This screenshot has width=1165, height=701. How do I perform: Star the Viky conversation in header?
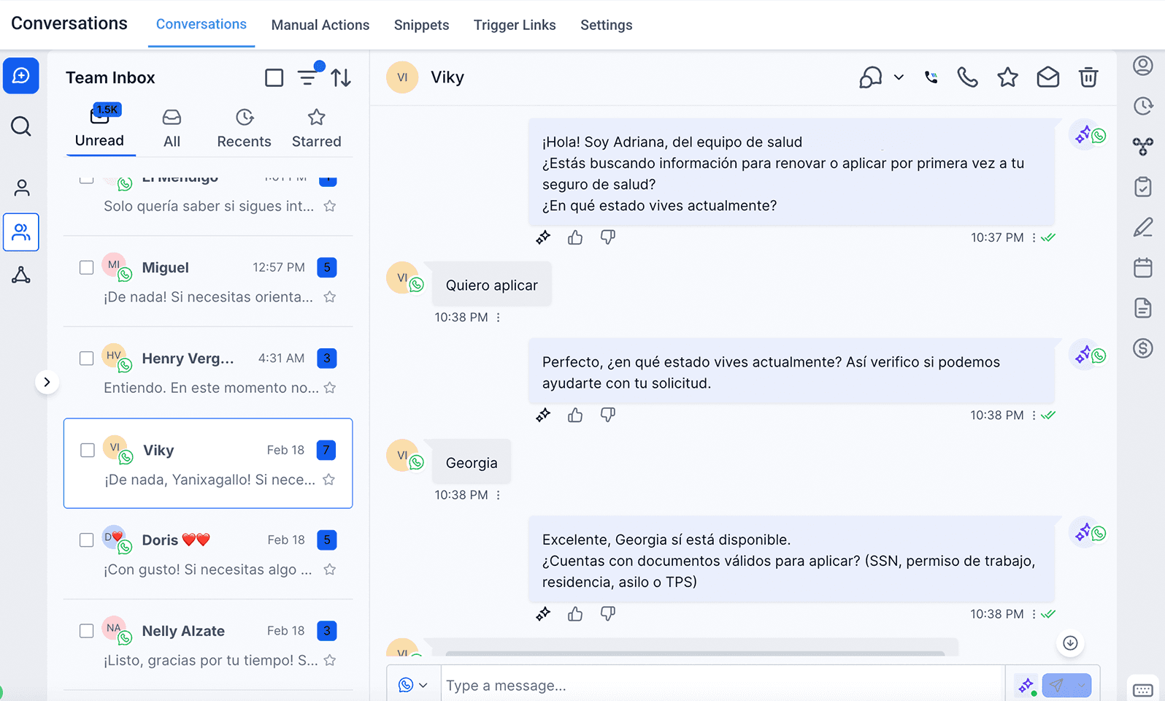coord(1007,77)
